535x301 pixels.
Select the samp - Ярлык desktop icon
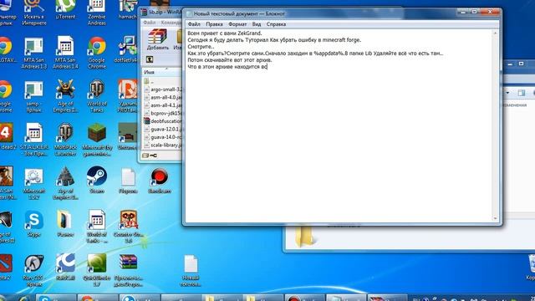point(33,97)
